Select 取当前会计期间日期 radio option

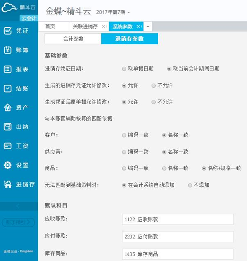click(169, 69)
